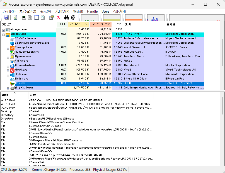Expand the winlogon.exe tree node
Screen dimensions: 225x173
pos(3,30)
